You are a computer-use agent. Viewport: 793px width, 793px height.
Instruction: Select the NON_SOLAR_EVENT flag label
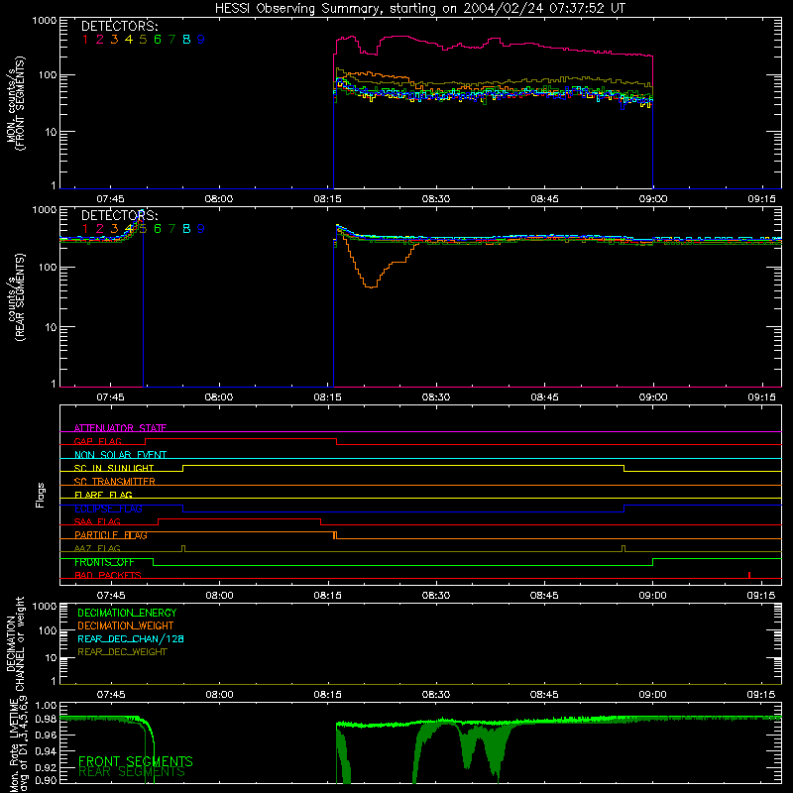tap(120, 455)
